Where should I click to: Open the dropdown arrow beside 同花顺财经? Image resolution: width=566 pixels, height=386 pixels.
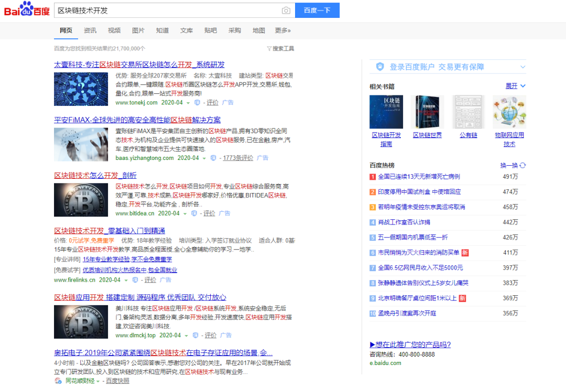click(97, 381)
